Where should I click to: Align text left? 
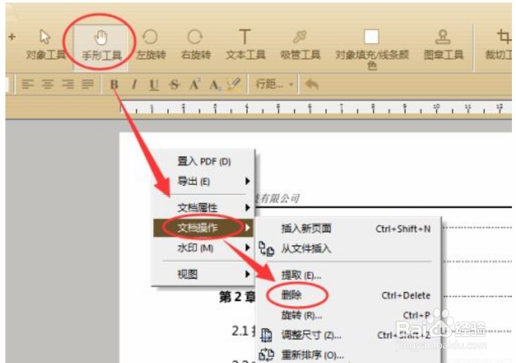pos(28,84)
